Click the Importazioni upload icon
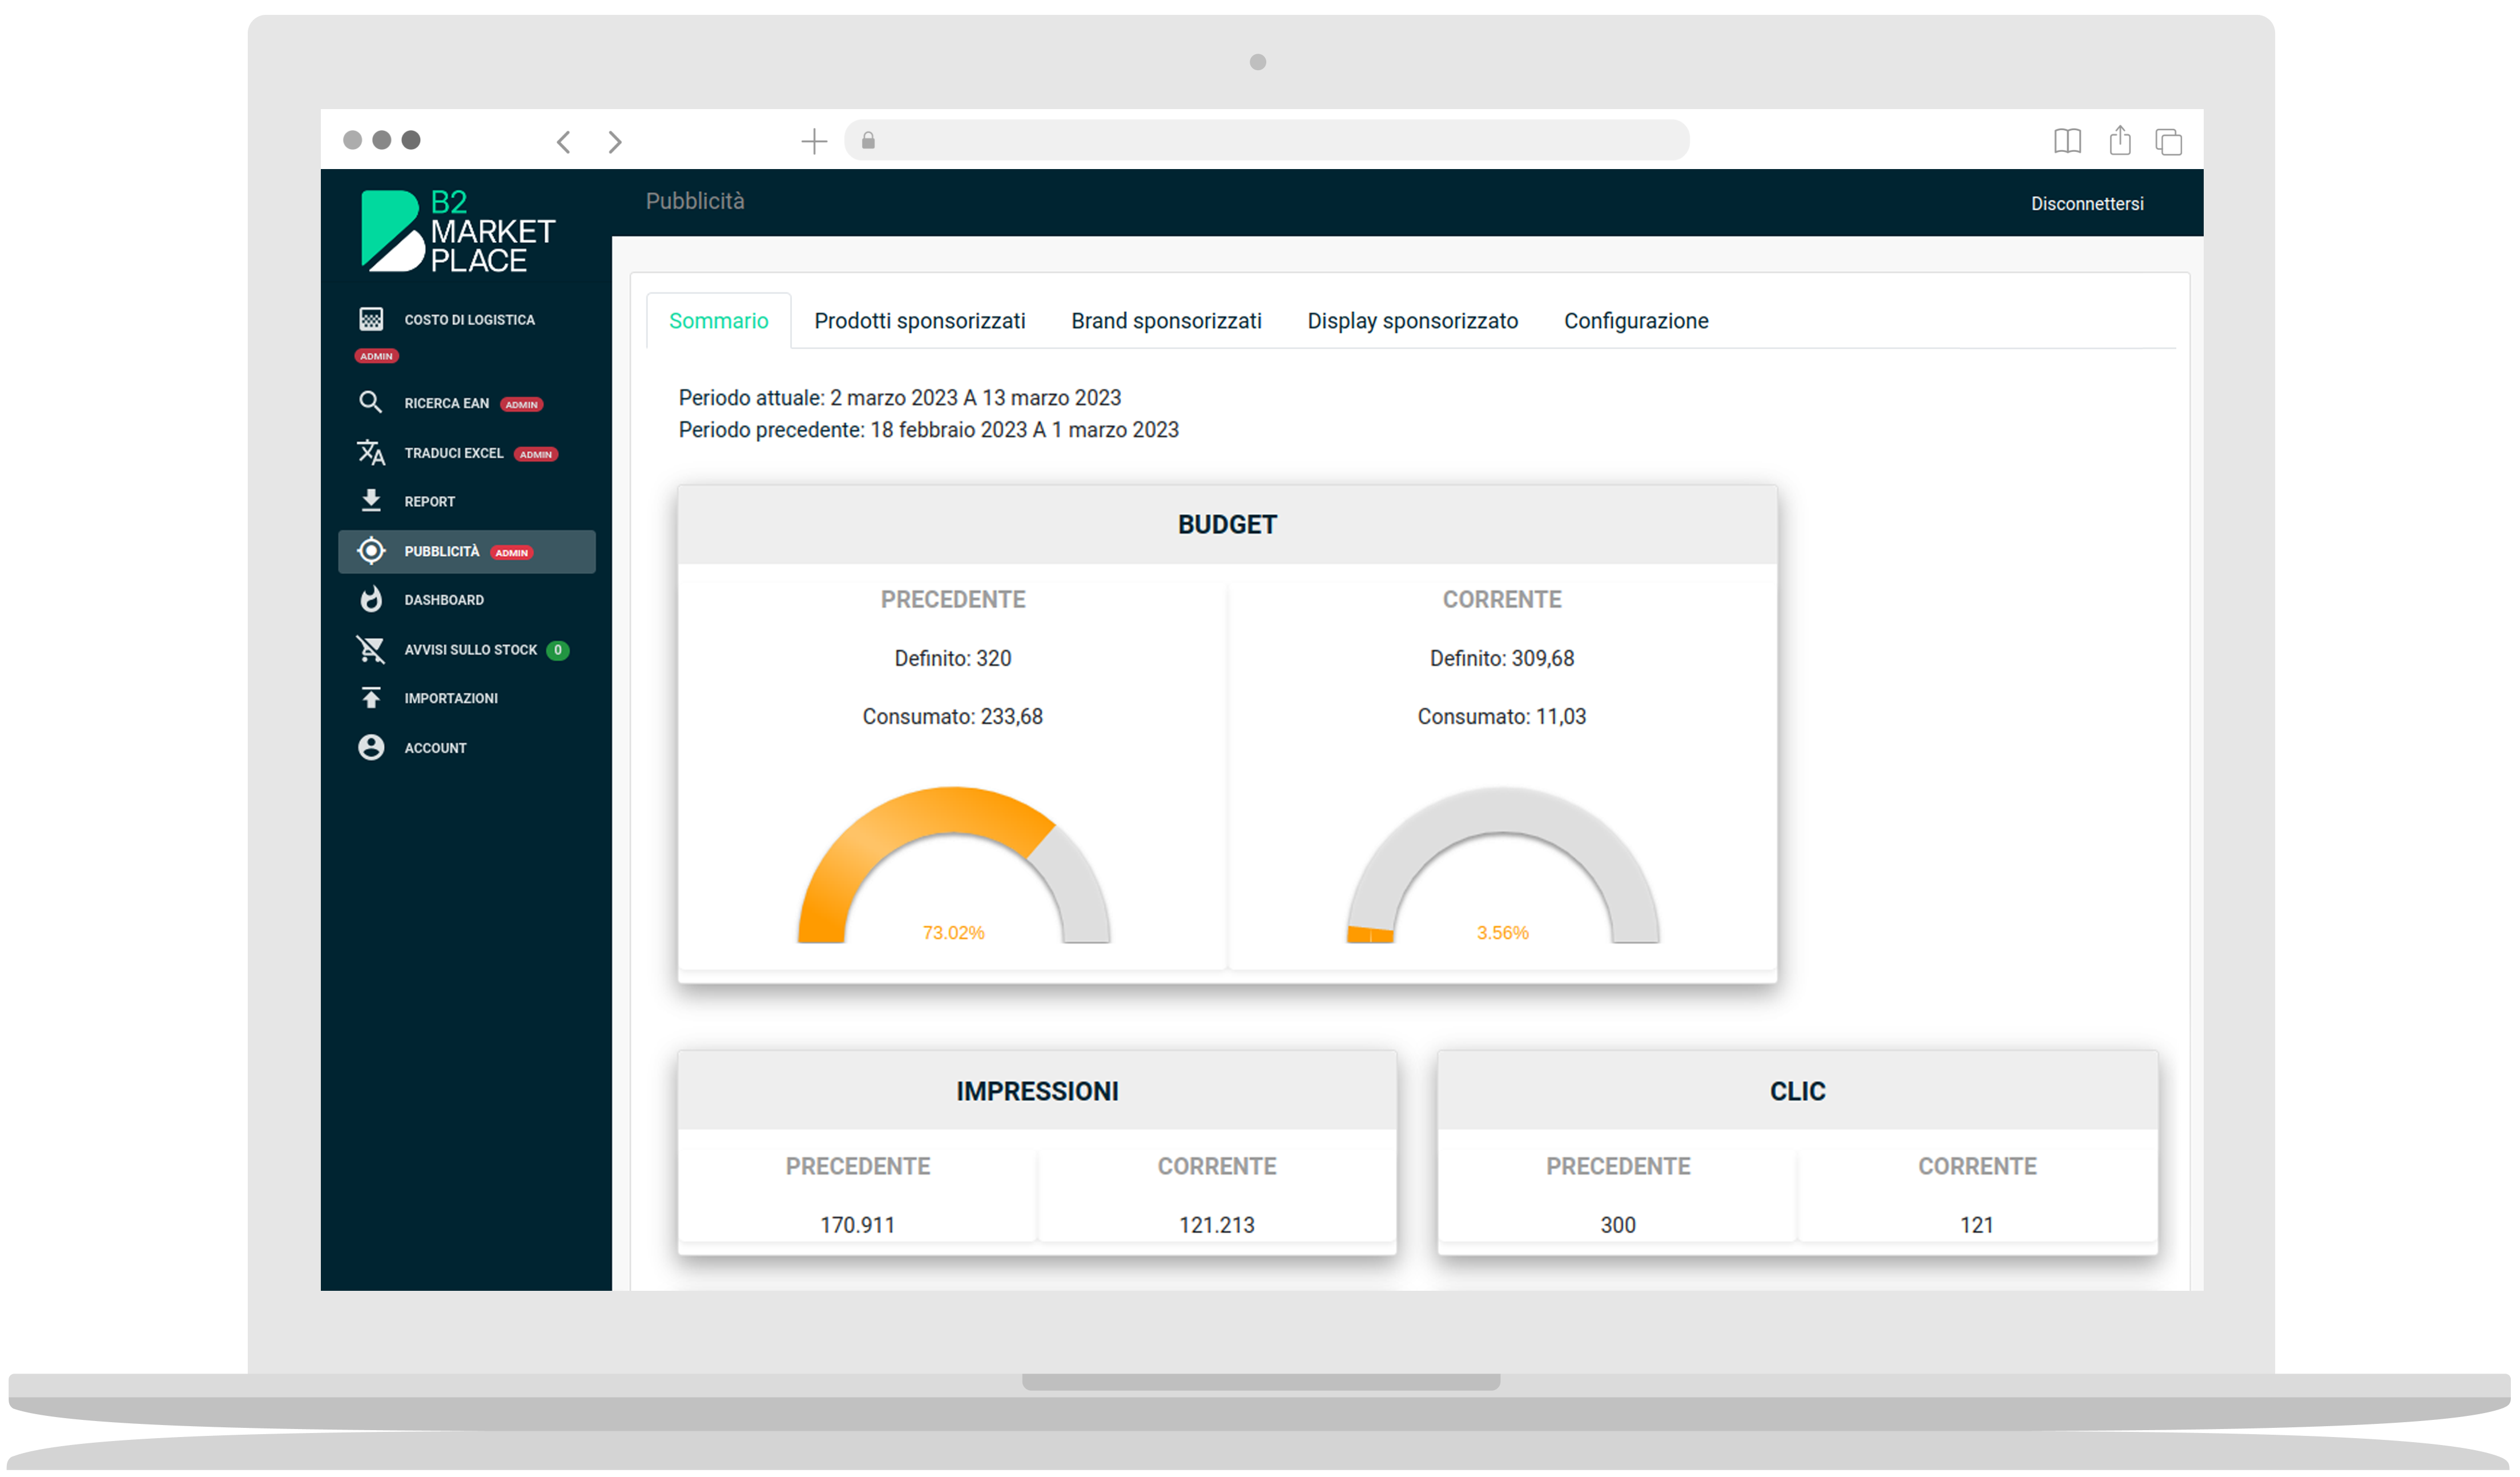Screen dimensions: 2520x1477 371,697
